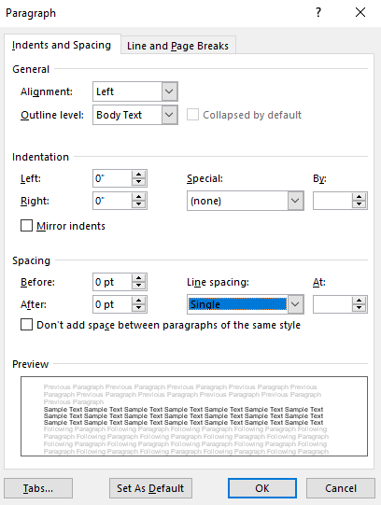
Task: Decrease Spacing Before with down arrow
Action: click(139, 286)
